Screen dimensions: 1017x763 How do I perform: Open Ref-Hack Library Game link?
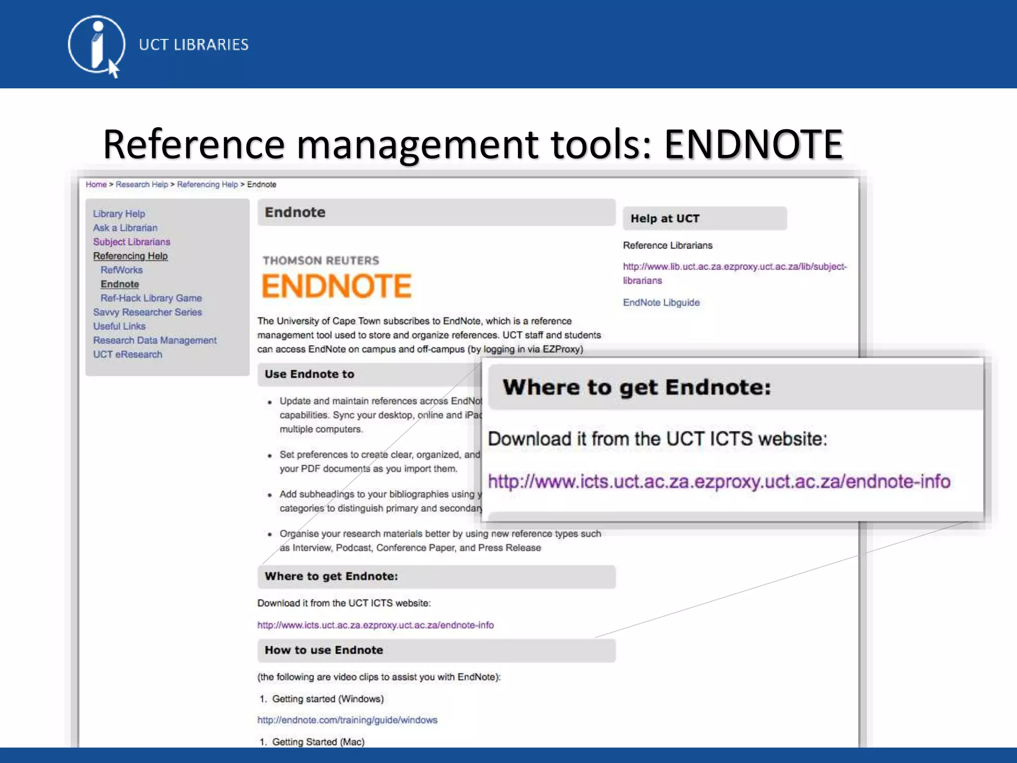pos(151,298)
